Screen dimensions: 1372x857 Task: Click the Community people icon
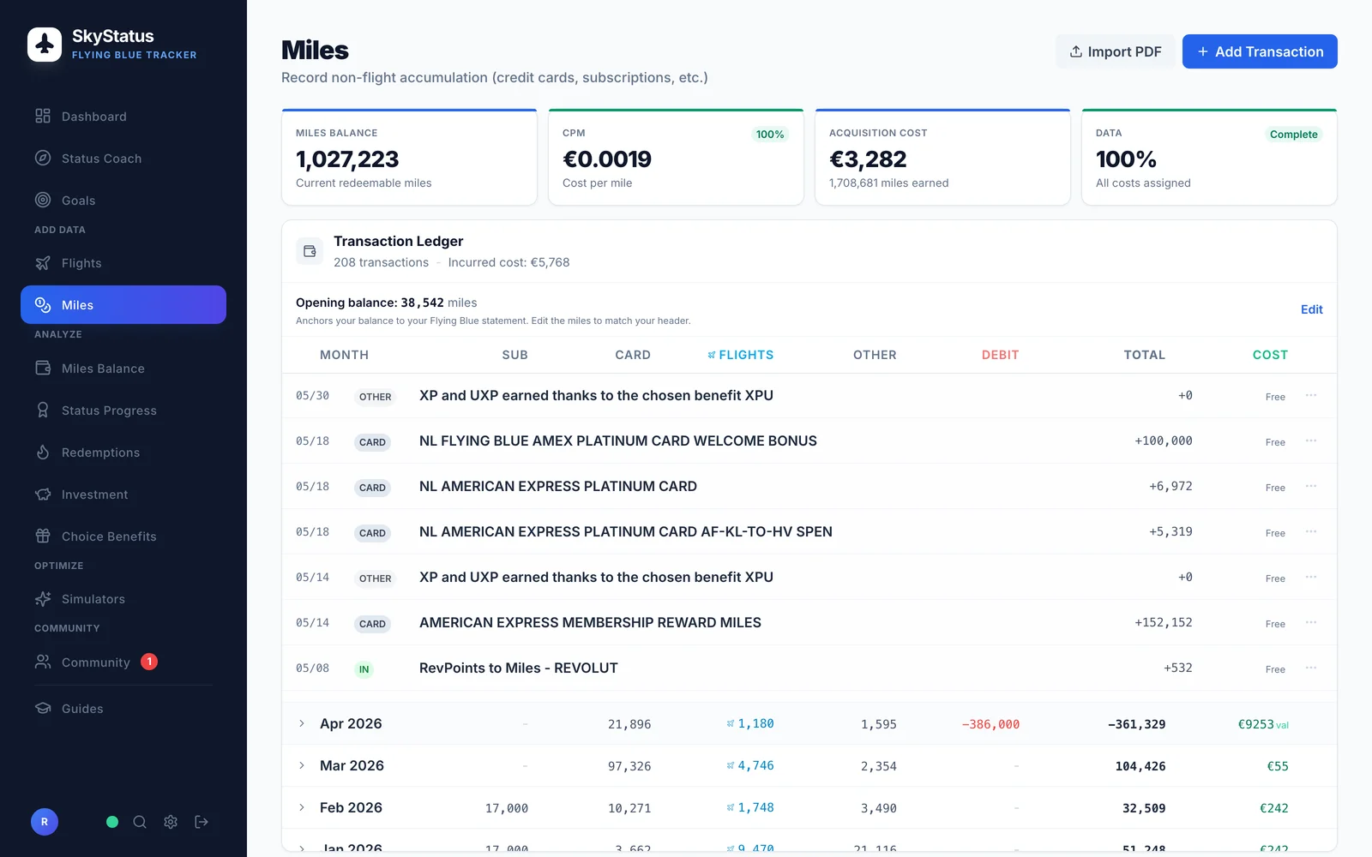point(43,662)
